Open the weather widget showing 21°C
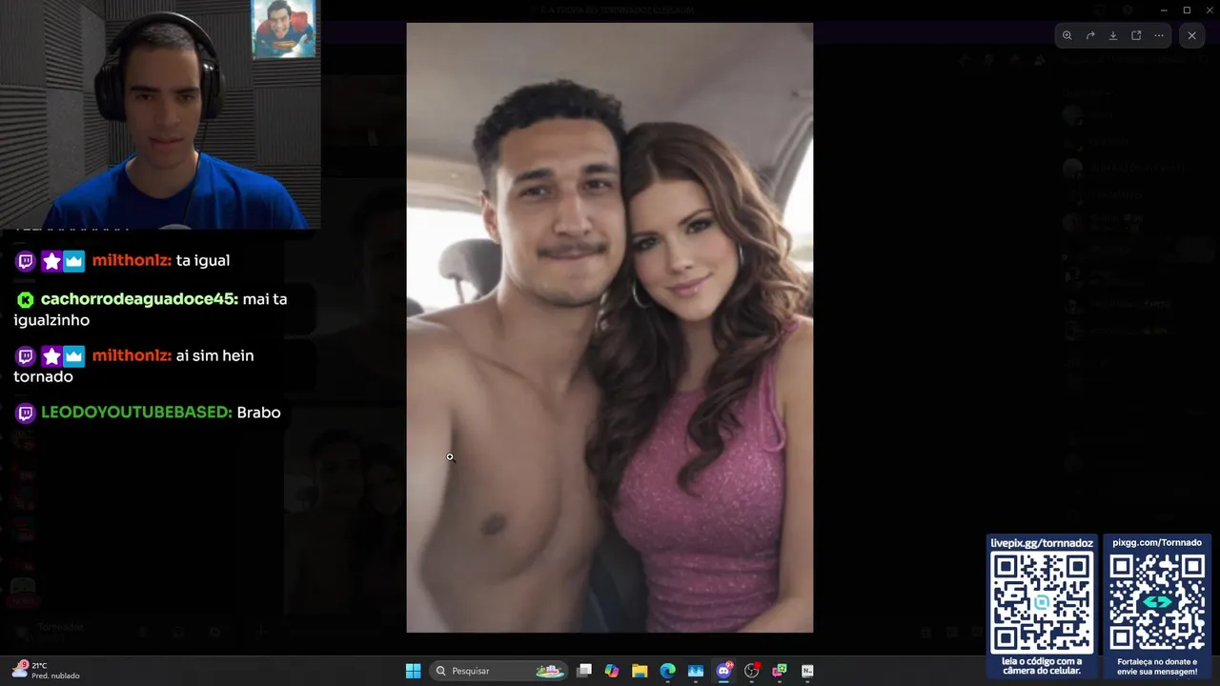Image resolution: width=1220 pixels, height=686 pixels. point(46,671)
